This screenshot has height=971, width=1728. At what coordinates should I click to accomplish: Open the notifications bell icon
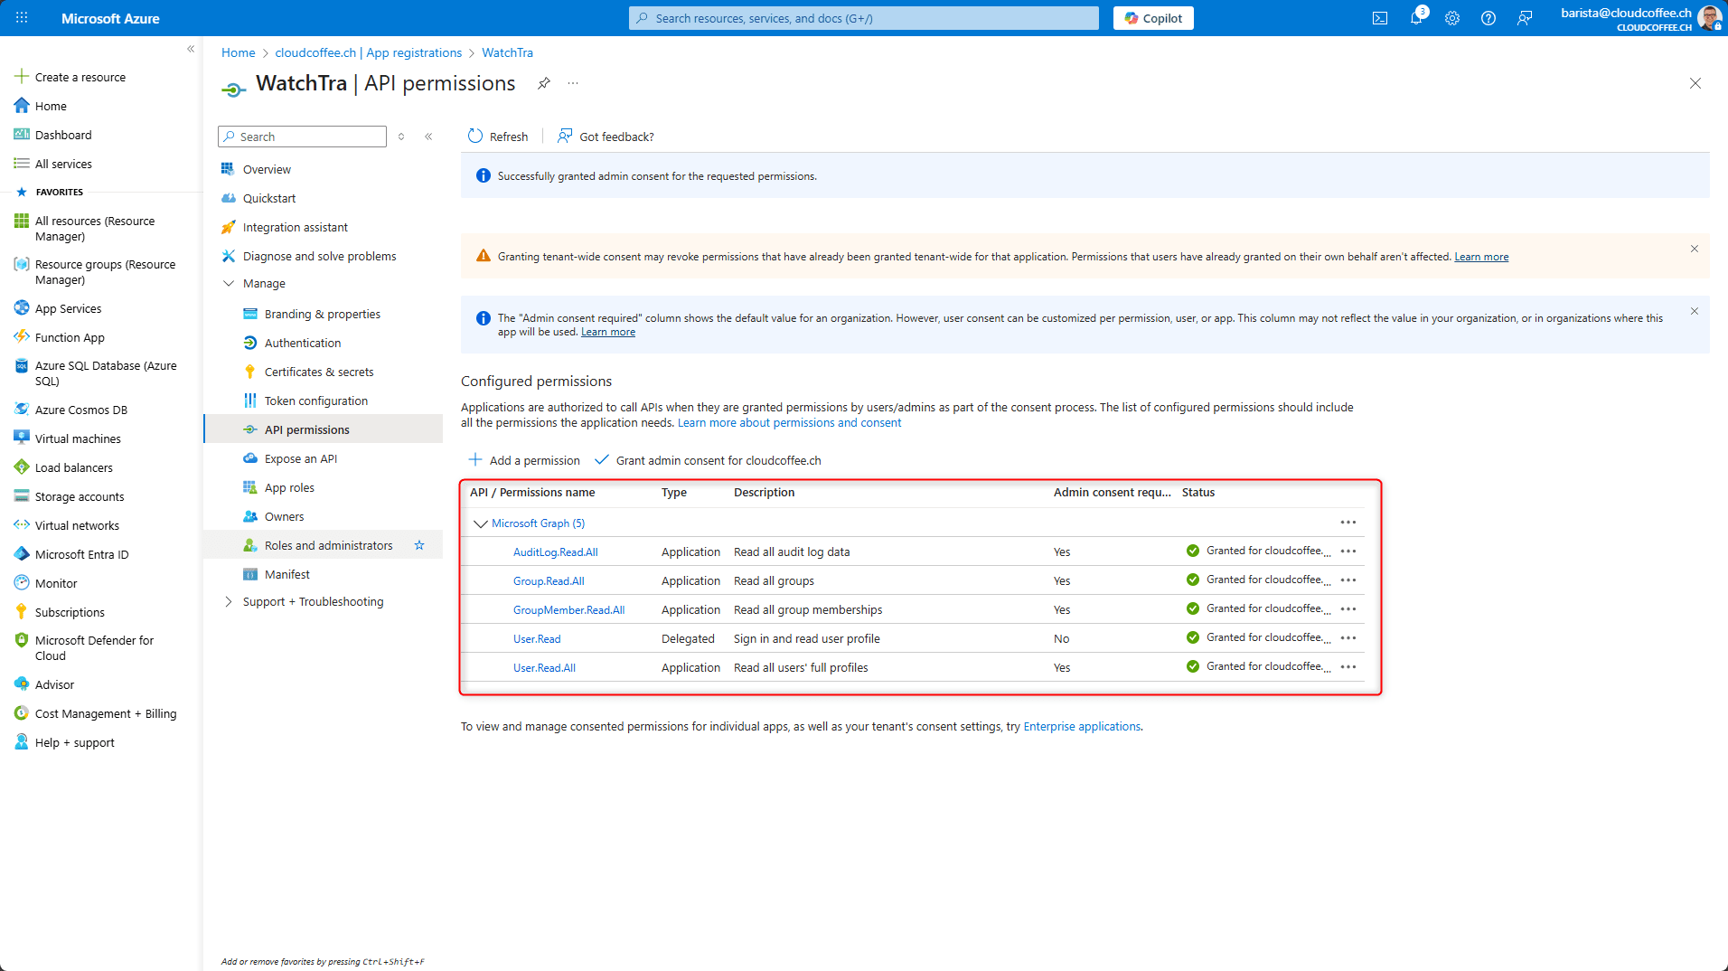[x=1415, y=18]
